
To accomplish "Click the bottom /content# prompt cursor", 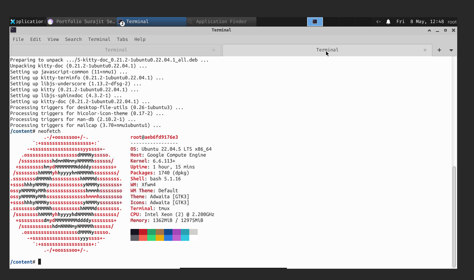I will tap(40, 262).
